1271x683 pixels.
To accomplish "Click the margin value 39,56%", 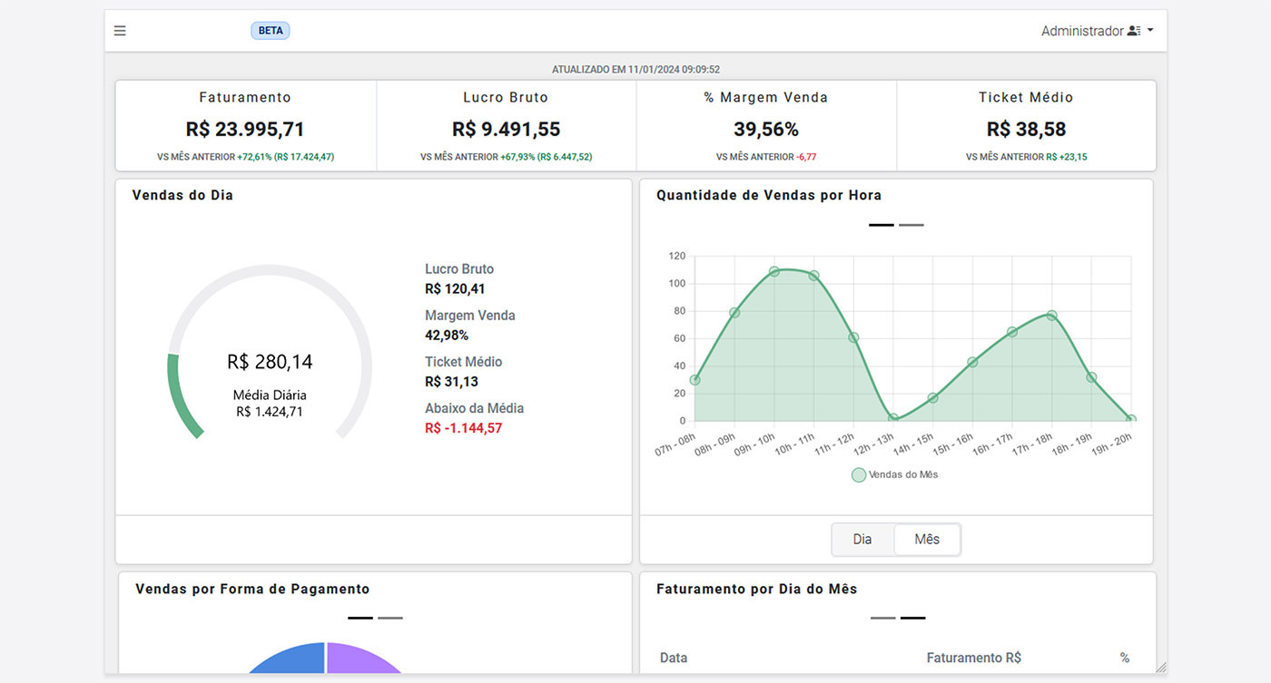I will pos(766,130).
